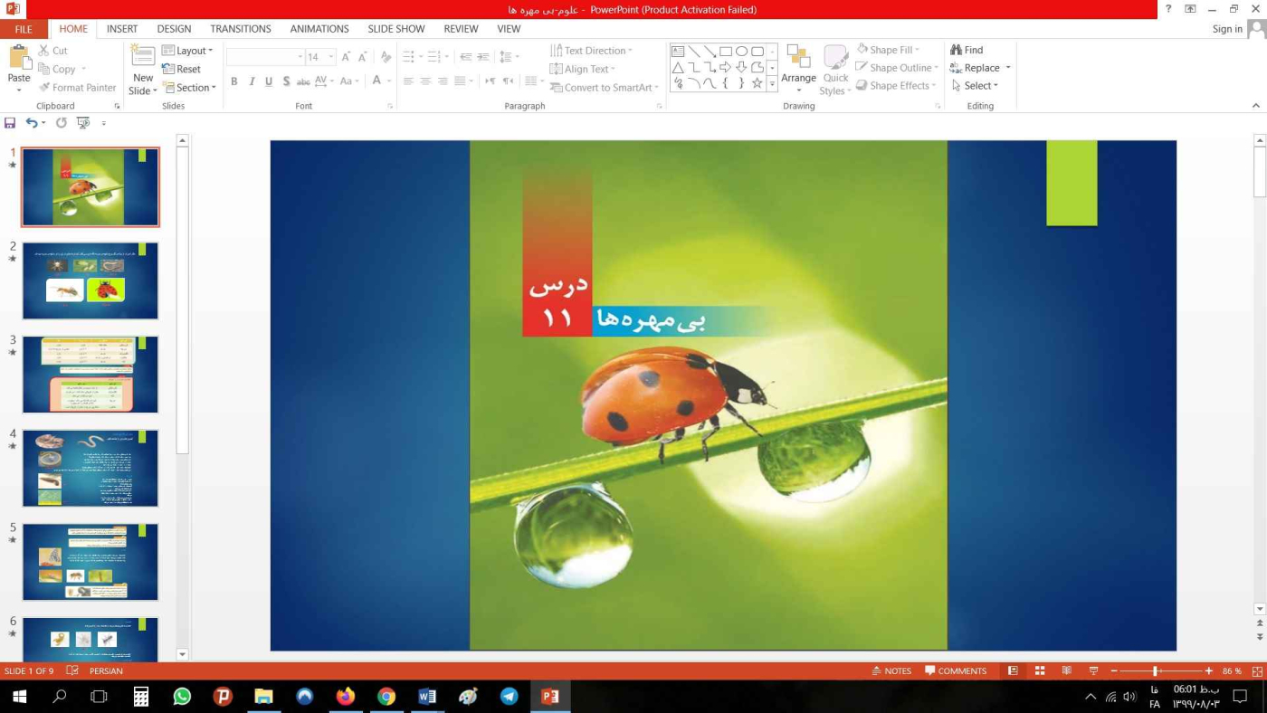Click the Sign in link
Viewport: 1267px width, 713px height.
coord(1226,29)
